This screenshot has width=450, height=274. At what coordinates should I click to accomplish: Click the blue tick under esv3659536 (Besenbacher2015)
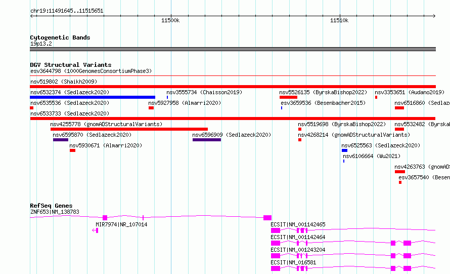pyautogui.click(x=282, y=108)
